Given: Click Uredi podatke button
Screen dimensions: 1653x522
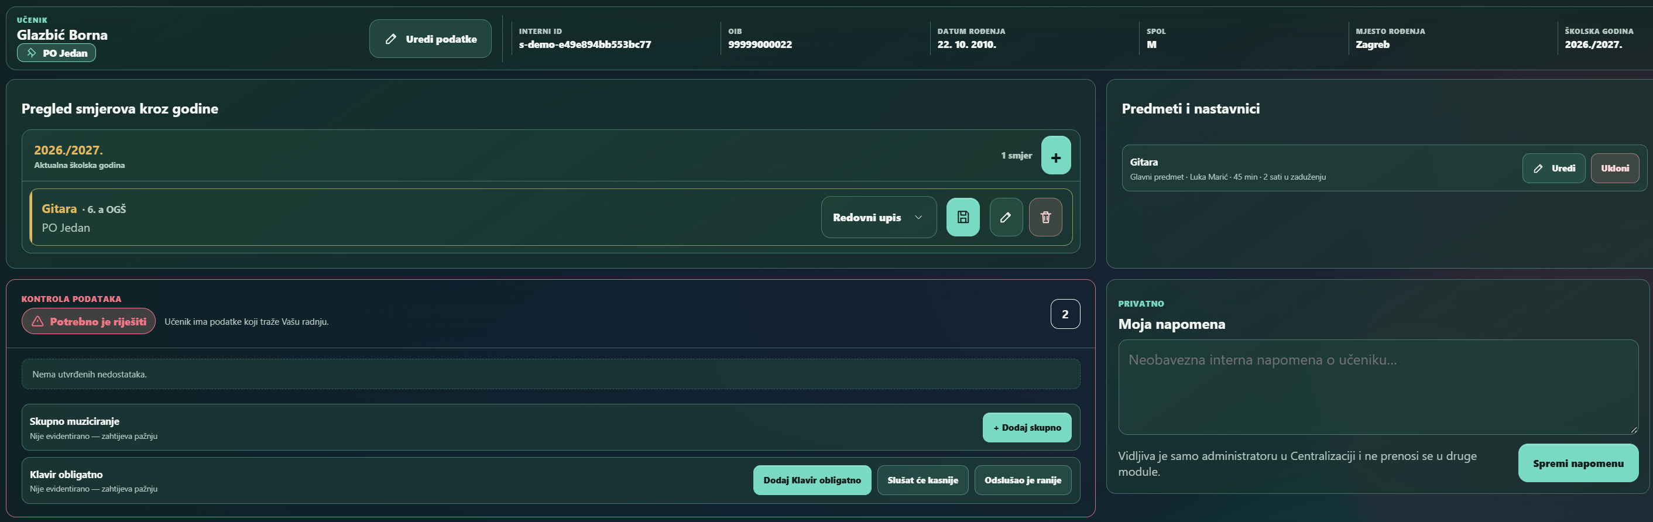Looking at the screenshot, I should 430,39.
